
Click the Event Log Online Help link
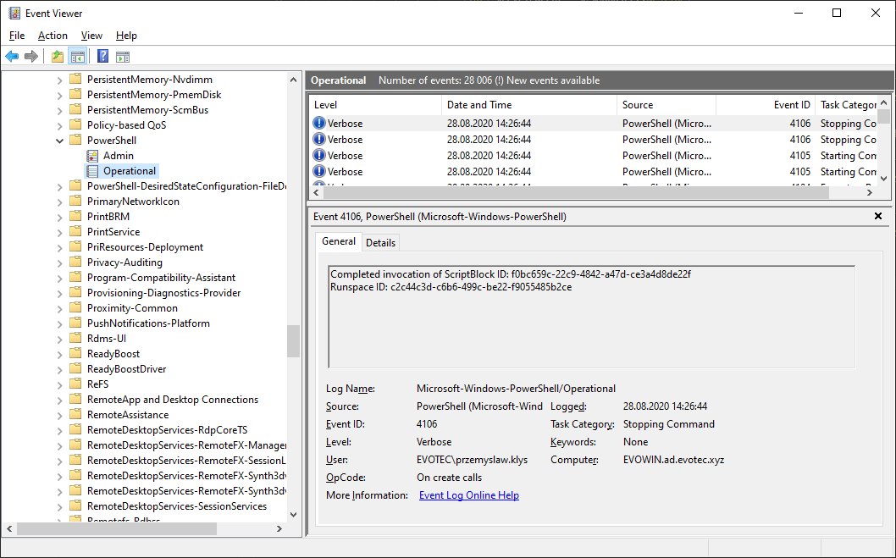pyautogui.click(x=468, y=494)
